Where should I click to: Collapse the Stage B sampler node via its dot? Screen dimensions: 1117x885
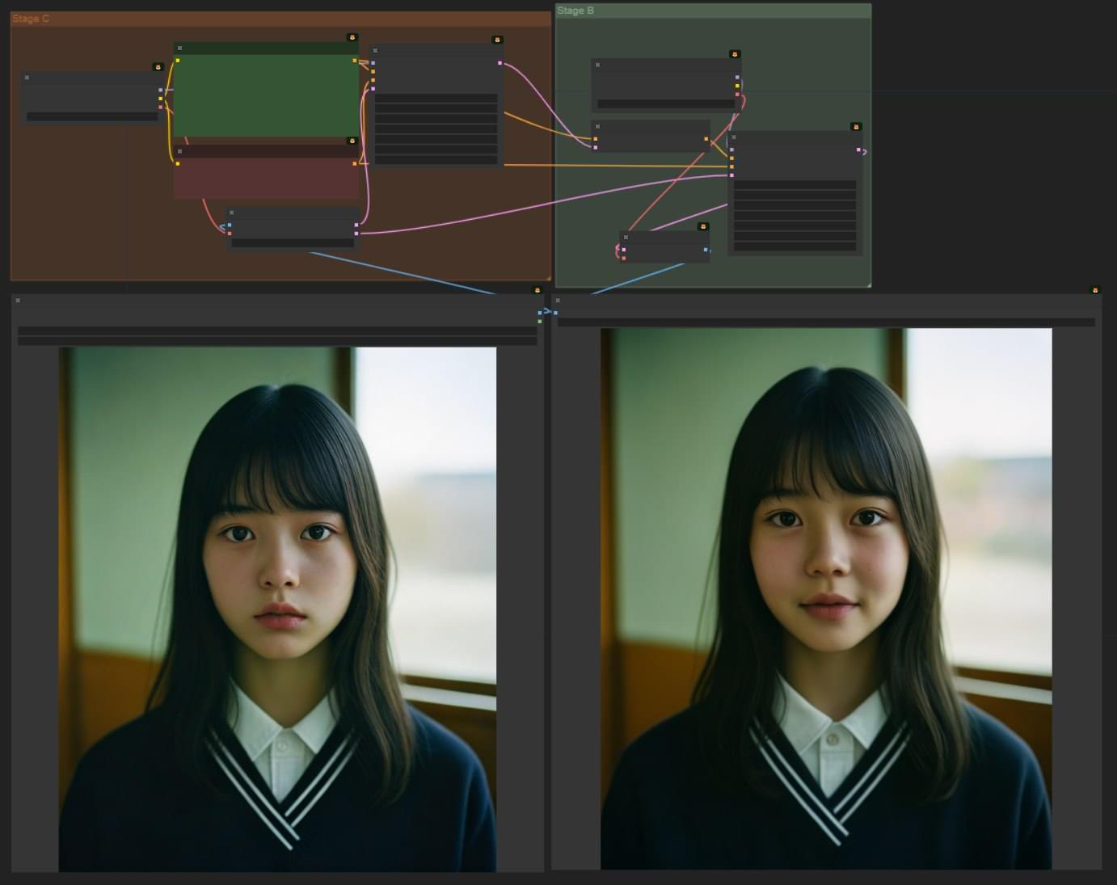tap(734, 137)
